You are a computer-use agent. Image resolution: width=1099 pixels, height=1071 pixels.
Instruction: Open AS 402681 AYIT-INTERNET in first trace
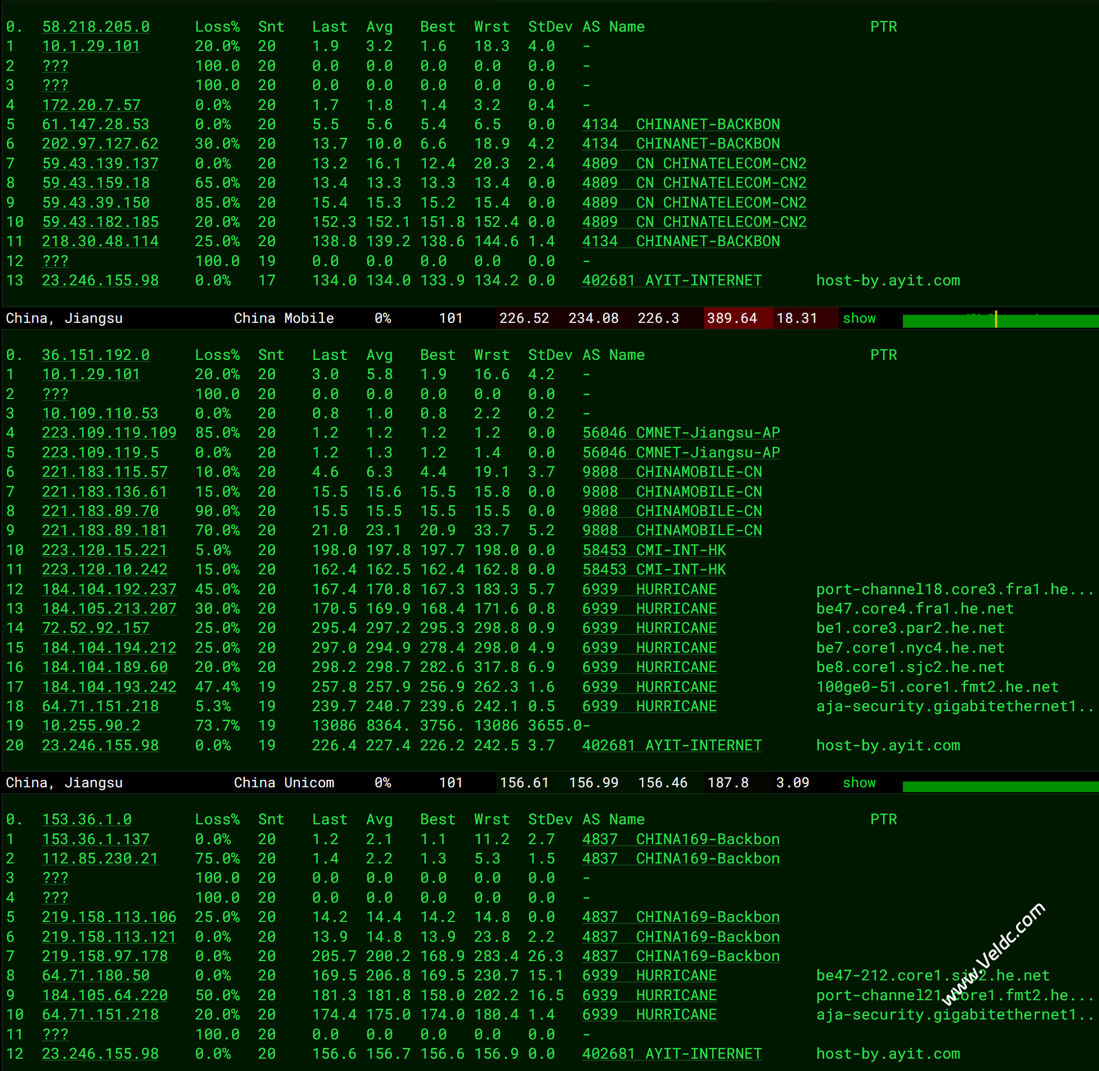pyautogui.click(x=672, y=280)
